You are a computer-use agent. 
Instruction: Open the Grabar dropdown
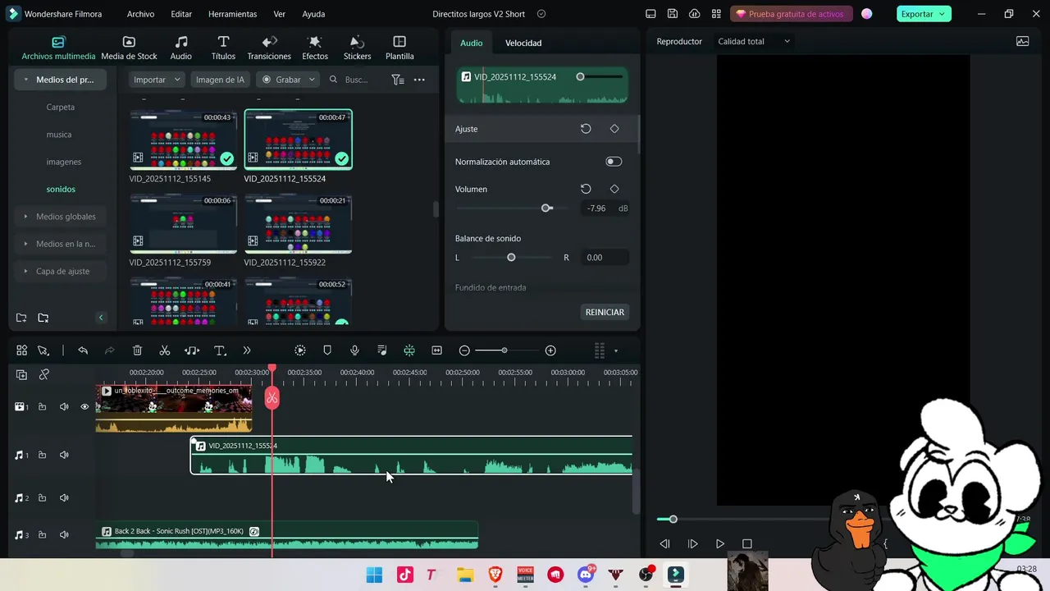coord(288,80)
